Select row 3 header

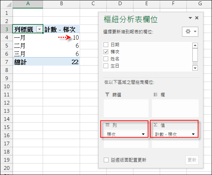click(7, 29)
